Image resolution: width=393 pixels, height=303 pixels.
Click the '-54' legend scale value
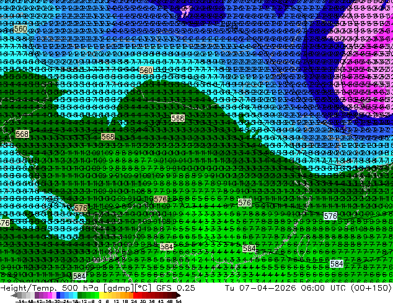pos(20,301)
